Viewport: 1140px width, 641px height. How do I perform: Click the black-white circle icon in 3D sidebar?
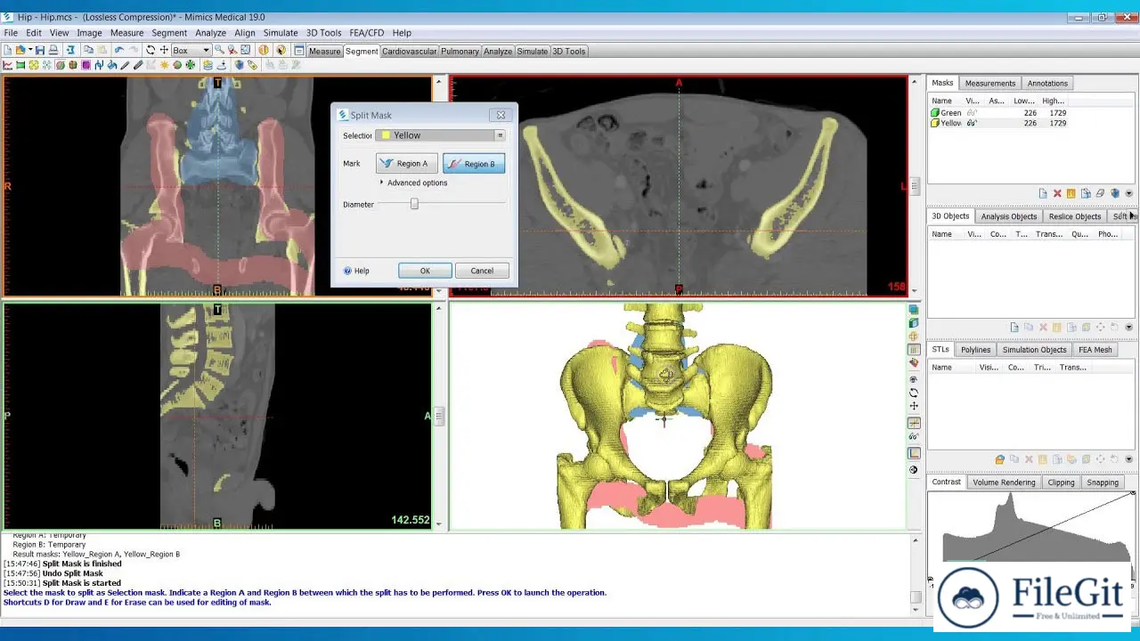pyautogui.click(x=914, y=469)
